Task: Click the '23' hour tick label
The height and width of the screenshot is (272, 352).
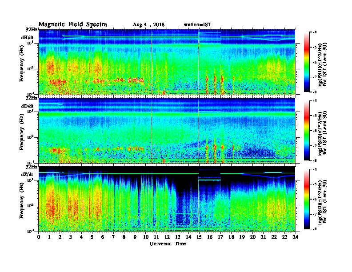Action: pyautogui.click(x=284, y=237)
